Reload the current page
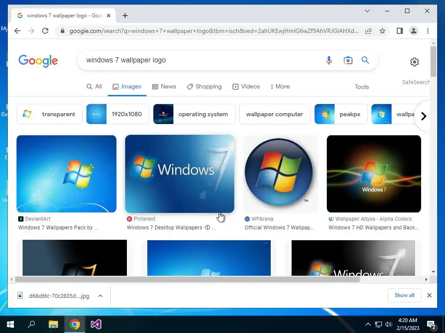Image resolution: width=445 pixels, height=333 pixels. (x=45, y=31)
